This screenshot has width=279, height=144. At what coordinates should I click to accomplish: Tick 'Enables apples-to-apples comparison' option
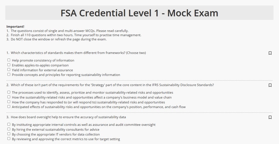9,65
